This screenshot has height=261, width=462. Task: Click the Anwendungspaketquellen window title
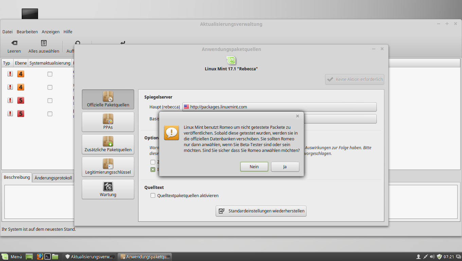(231, 49)
